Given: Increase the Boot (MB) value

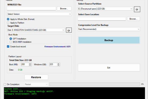Looking at the screenshot, I should tap(30, 64).
